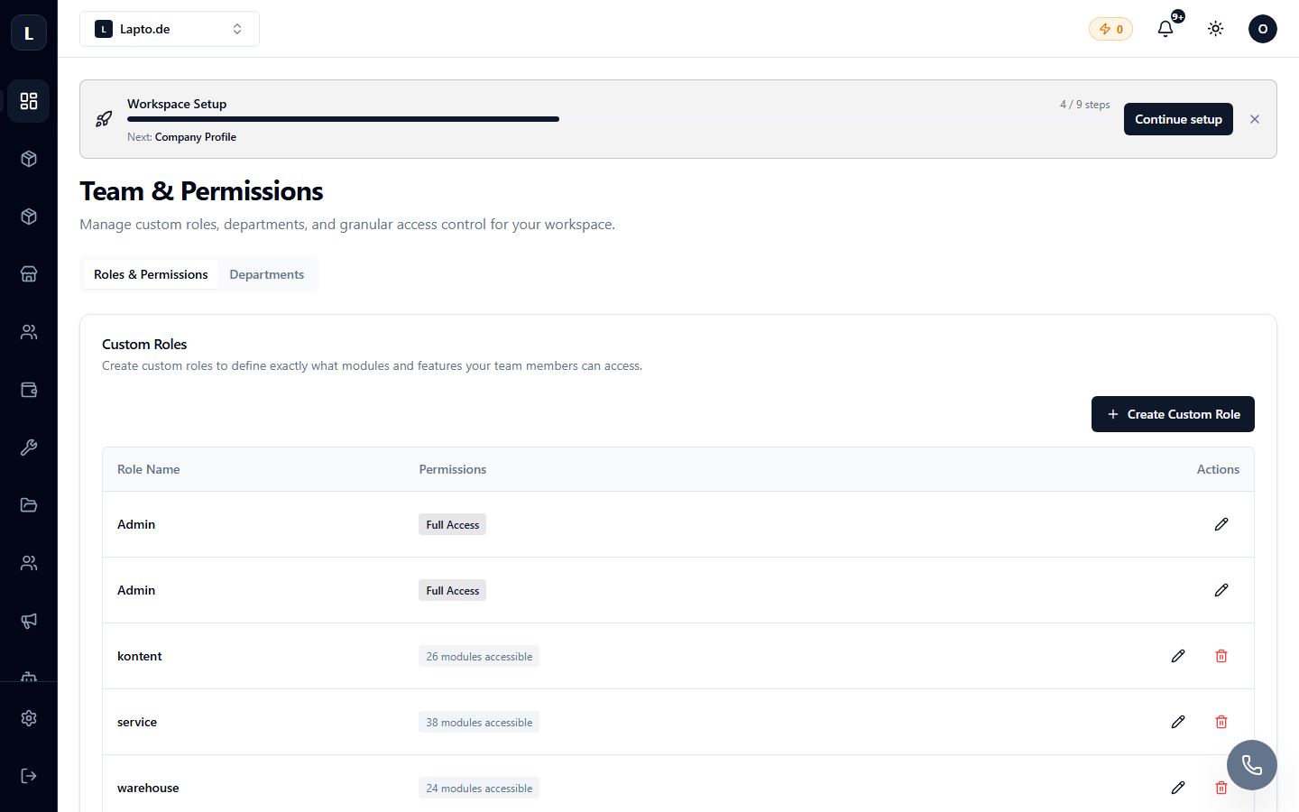This screenshot has width=1299, height=812.
Task: Toggle the light/dark theme sun icon
Action: [x=1216, y=29]
